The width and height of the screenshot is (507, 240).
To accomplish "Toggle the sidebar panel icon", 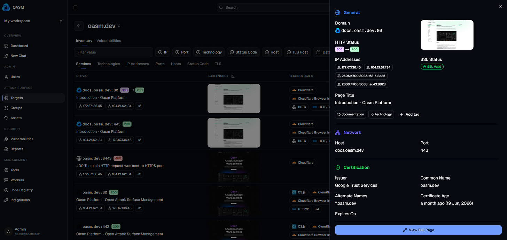I will click(x=76, y=7).
